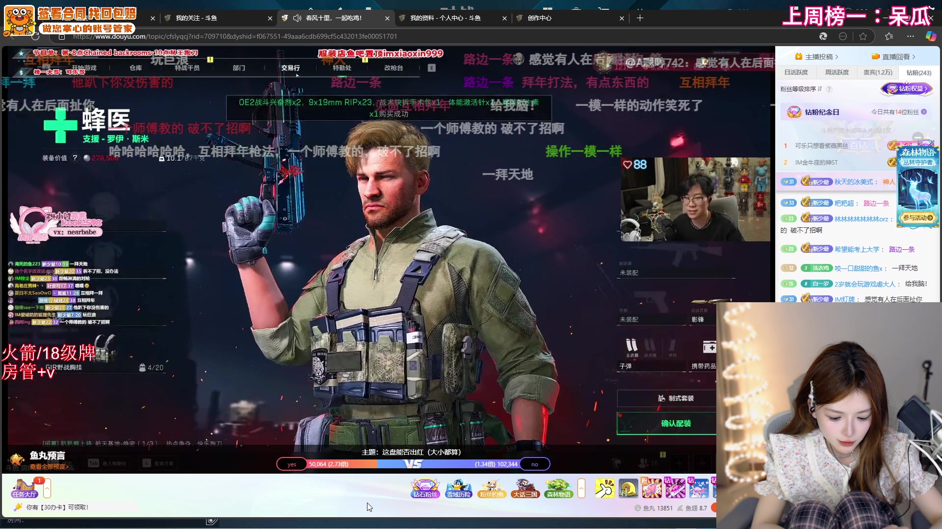The image size is (942, 529).
Task: Open the 钻石粉丝 activity icon
Action: click(x=425, y=488)
